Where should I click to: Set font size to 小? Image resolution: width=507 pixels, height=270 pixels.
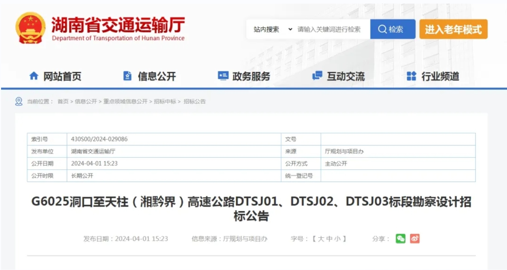coord(337,239)
